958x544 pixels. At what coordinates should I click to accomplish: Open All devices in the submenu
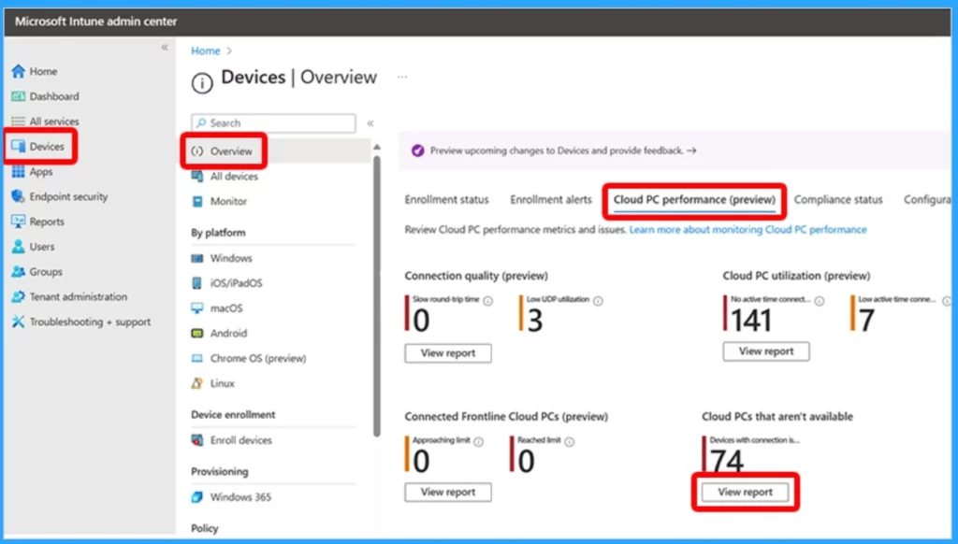tap(234, 177)
